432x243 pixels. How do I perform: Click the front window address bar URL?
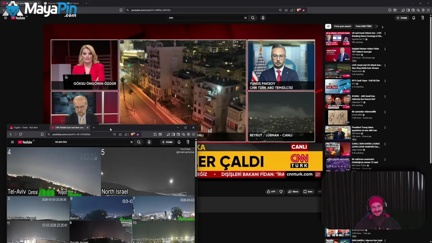coord(71,134)
